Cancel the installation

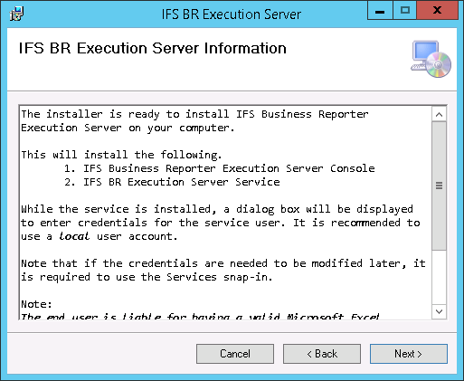(235, 354)
